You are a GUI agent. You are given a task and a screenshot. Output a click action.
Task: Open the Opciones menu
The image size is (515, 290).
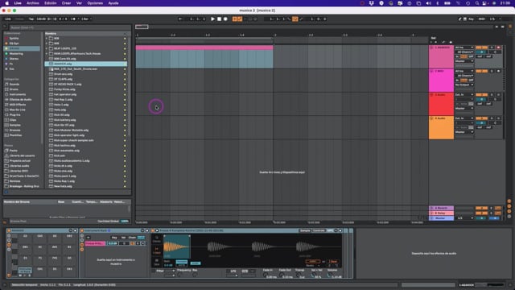pyautogui.click(x=95, y=3)
